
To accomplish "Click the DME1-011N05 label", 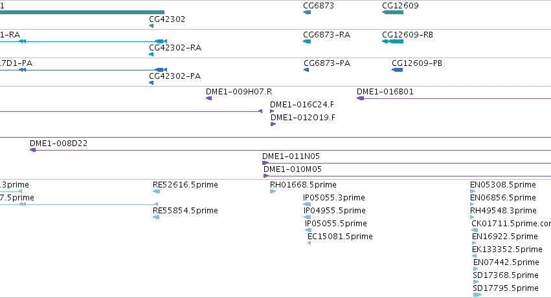I will coord(291,156).
